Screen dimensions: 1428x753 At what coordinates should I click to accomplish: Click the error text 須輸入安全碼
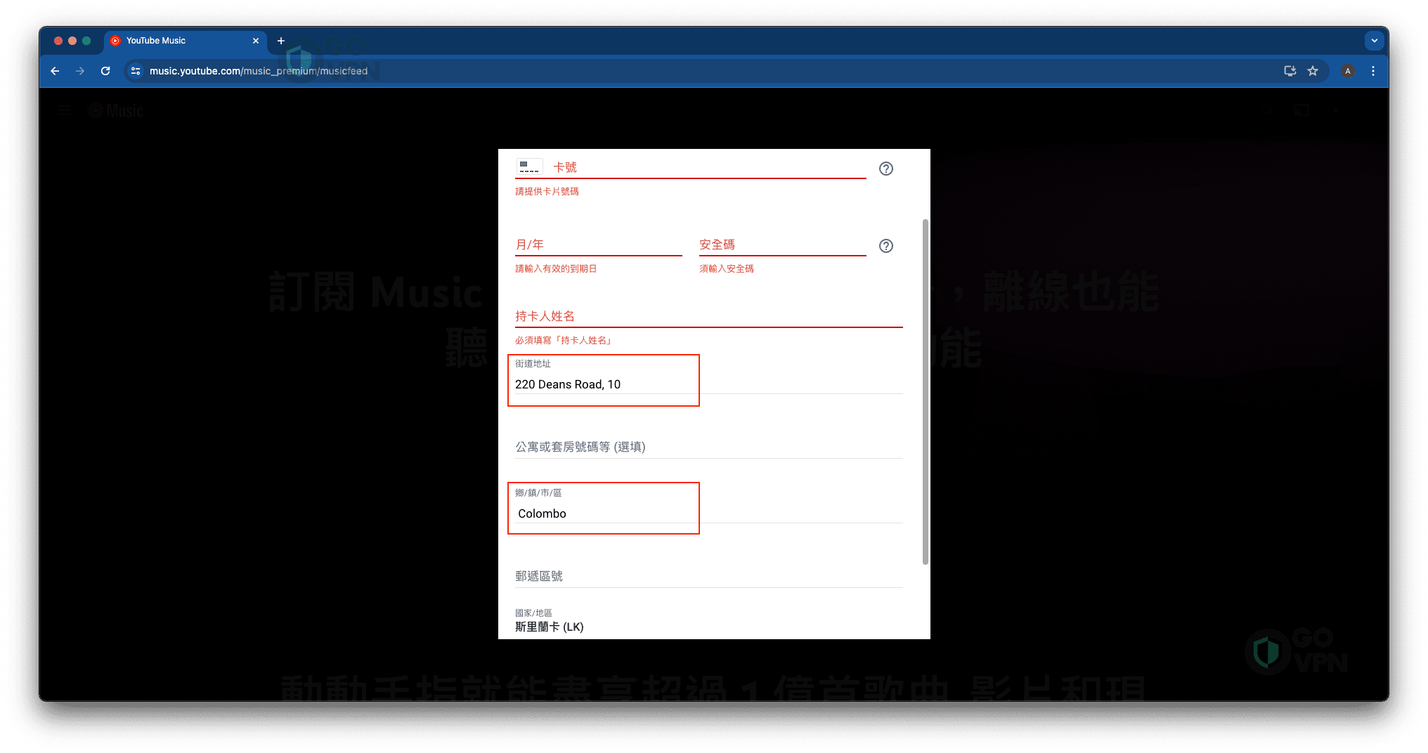click(x=726, y=268)
